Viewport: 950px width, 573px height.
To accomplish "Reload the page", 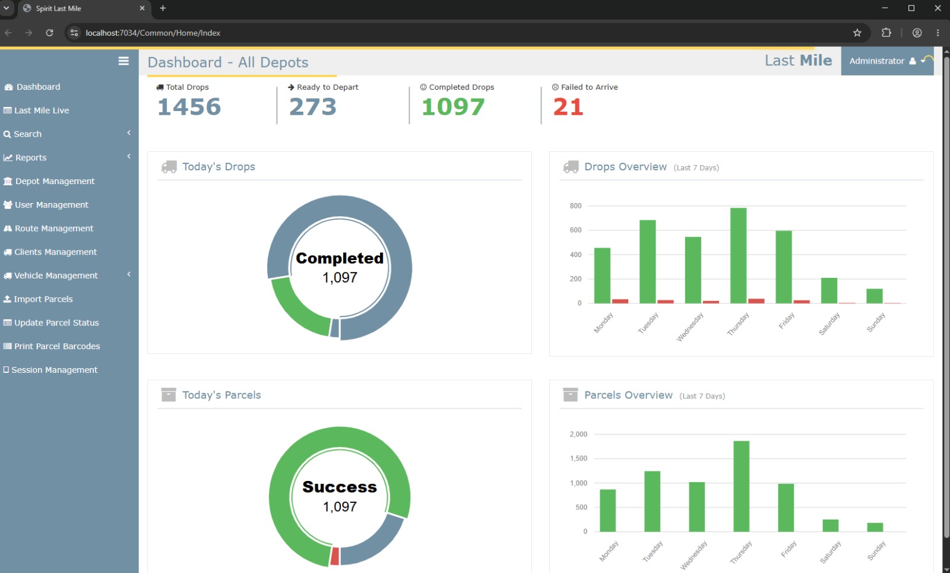I will click(50, 33).
